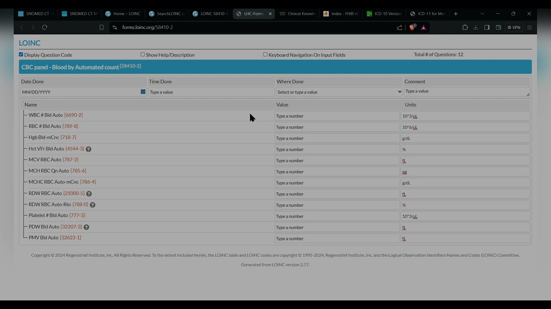Switch to first SNOMED CT tab
This screenshot has width=551, height=309.
click(x=35, y=14)
